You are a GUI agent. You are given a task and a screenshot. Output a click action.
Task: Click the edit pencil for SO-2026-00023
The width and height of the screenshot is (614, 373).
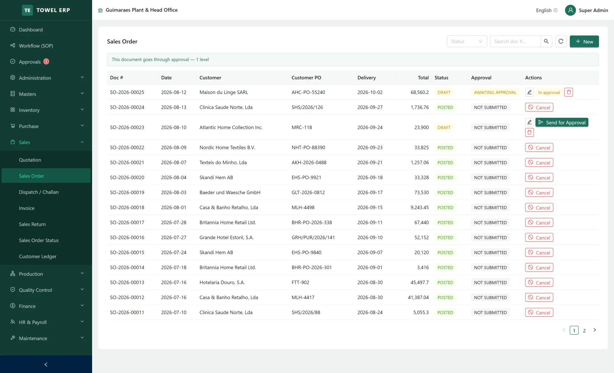(530, 122)
